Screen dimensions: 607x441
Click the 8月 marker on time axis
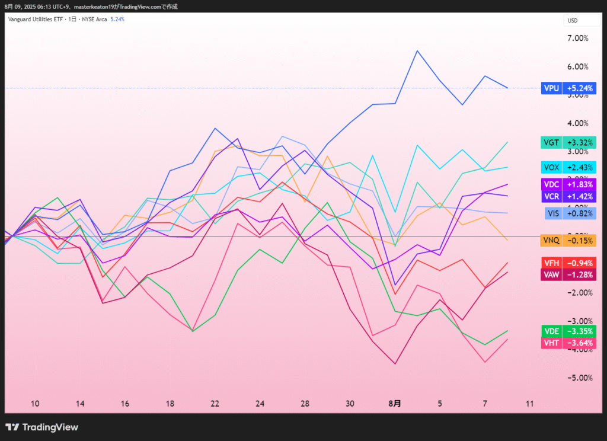[x=394, y=404]
